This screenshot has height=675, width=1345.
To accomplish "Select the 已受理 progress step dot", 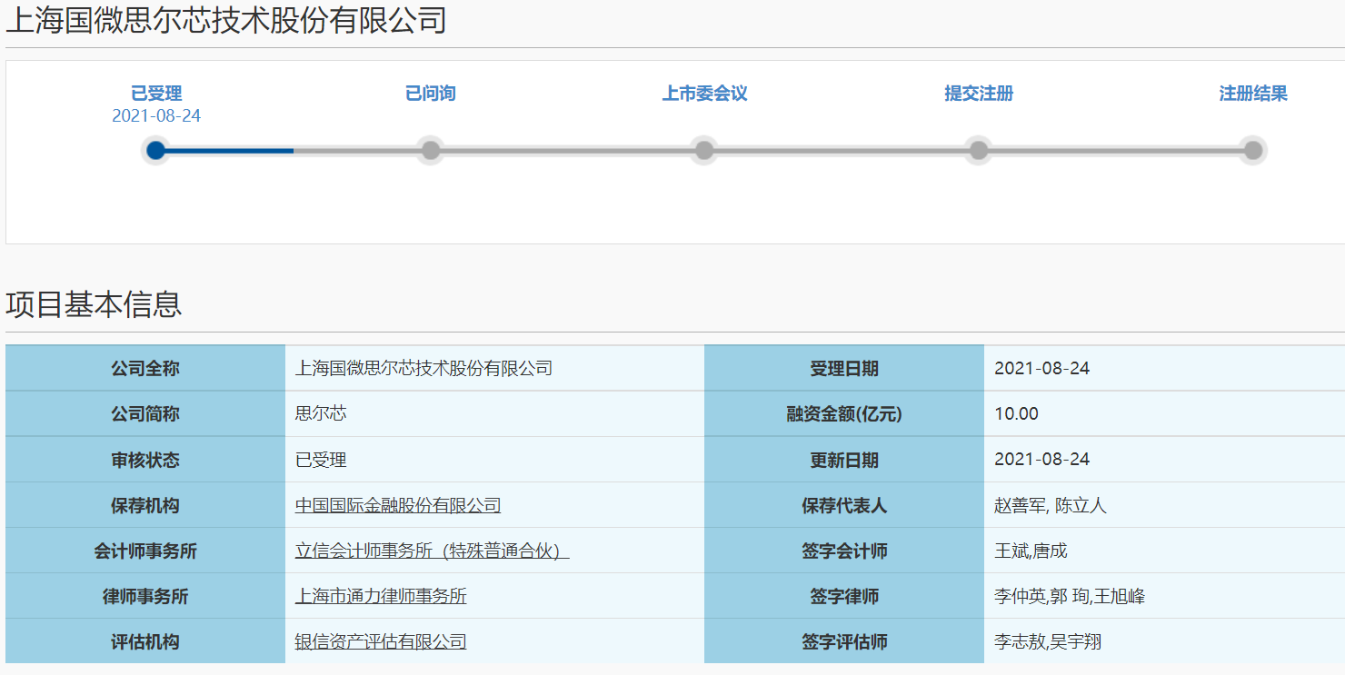I will click(156, 150).
